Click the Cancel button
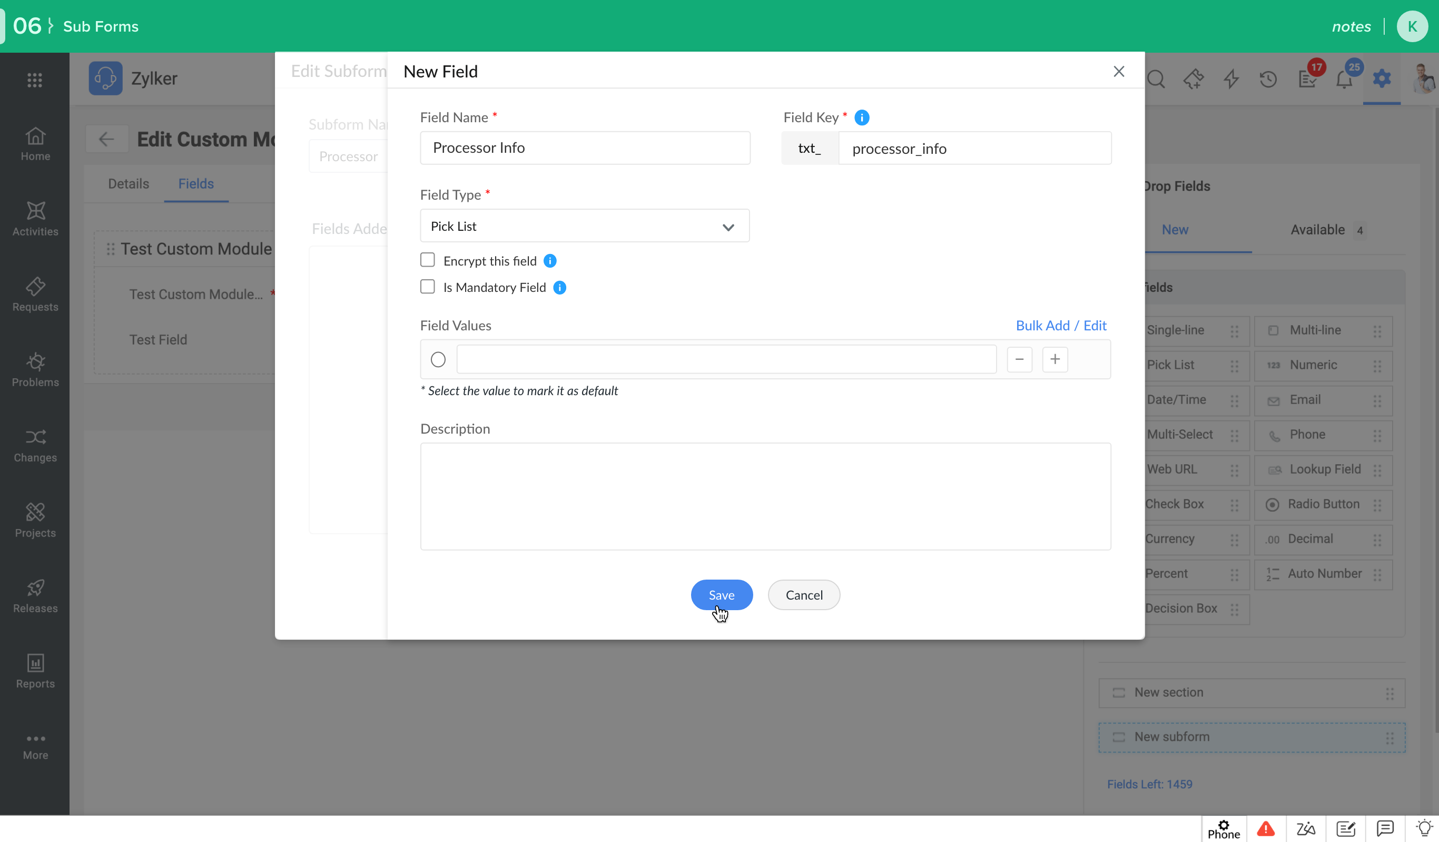Image resolution: width=1439 pixels, height=842 pixels. pyautogui.click(x=803, y=595)
